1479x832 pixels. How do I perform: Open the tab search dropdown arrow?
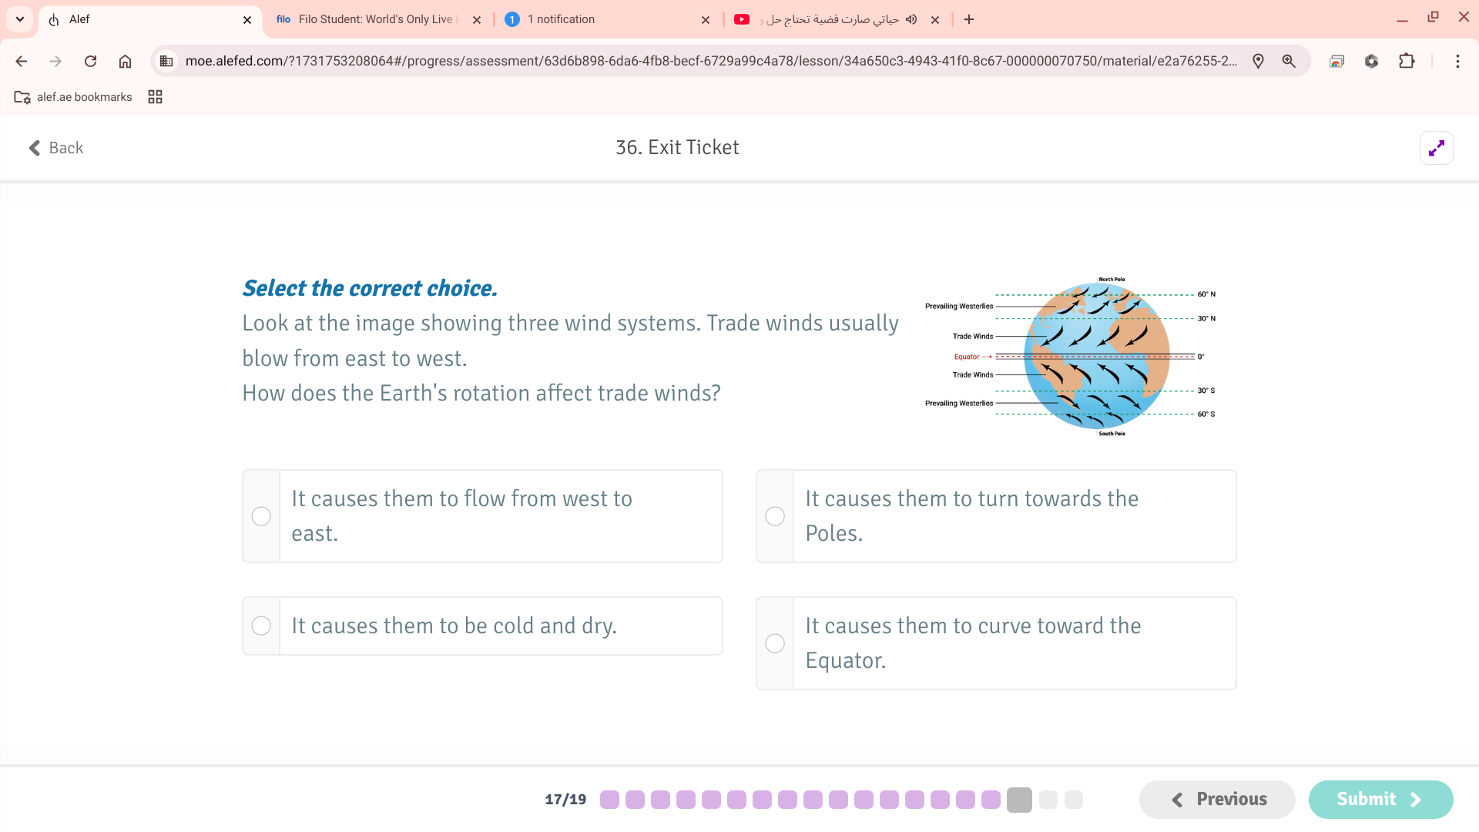point(20,19)
